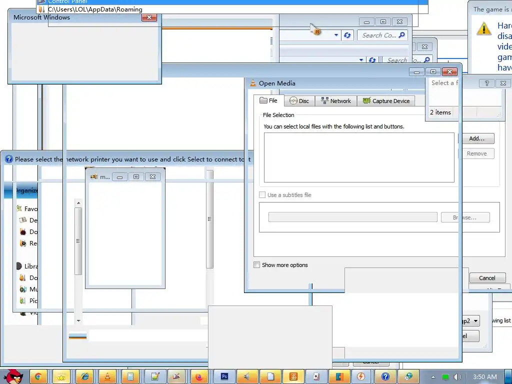512x384 pixels.
Task: Click the system tray volume icon
Action: pyautogui.click(x=457, y=377)
